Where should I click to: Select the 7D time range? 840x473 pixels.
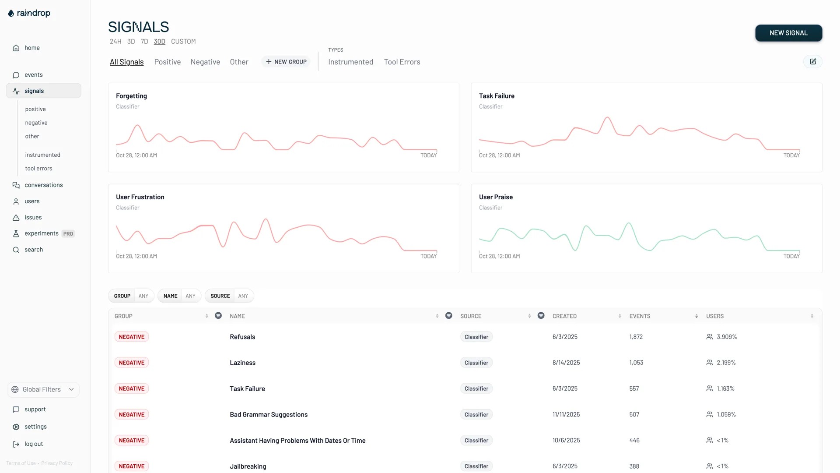click(144, 42)
